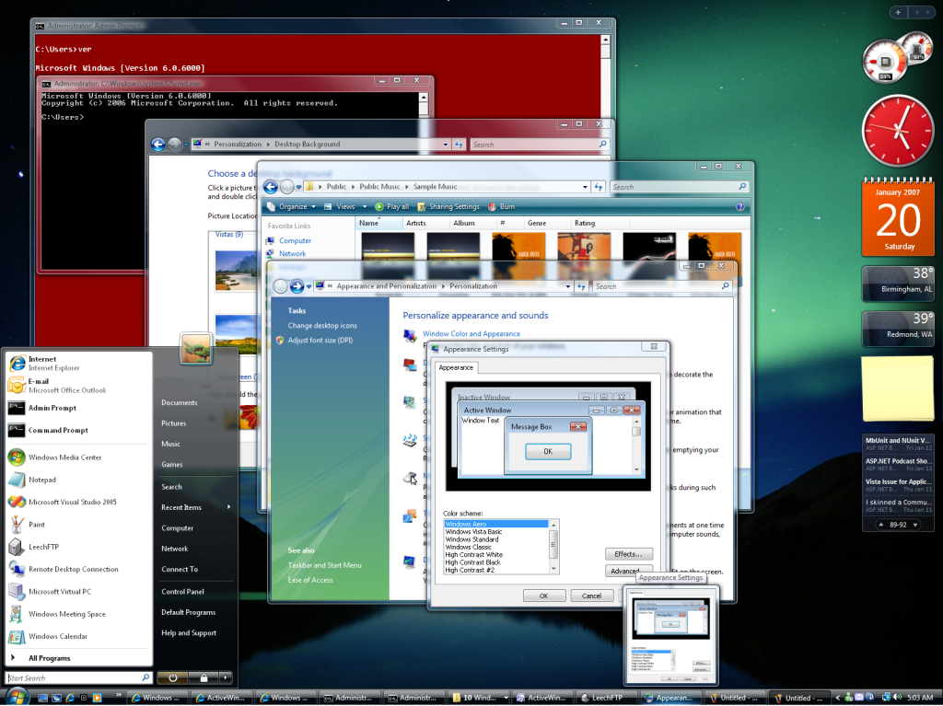Select High Contrast Black color scheme

pyautogui.click(x=472, y=563)
